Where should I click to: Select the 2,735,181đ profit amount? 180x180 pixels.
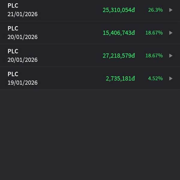coord(120,79)
